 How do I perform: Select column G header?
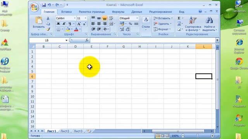pyautogui.click(x=124, y=47)
